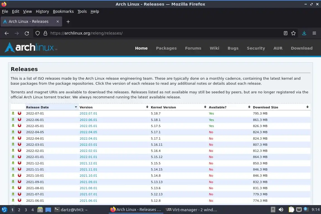The image size is (321, 214).
Task: Click the torrent download icon for 2022-07-01
Action: (13, 113)
